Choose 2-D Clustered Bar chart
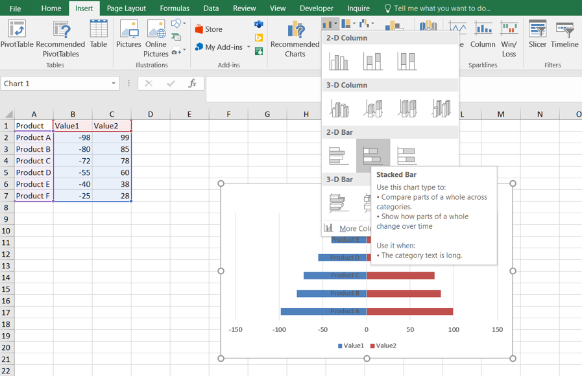582x376 pixels. click(339, 156)
